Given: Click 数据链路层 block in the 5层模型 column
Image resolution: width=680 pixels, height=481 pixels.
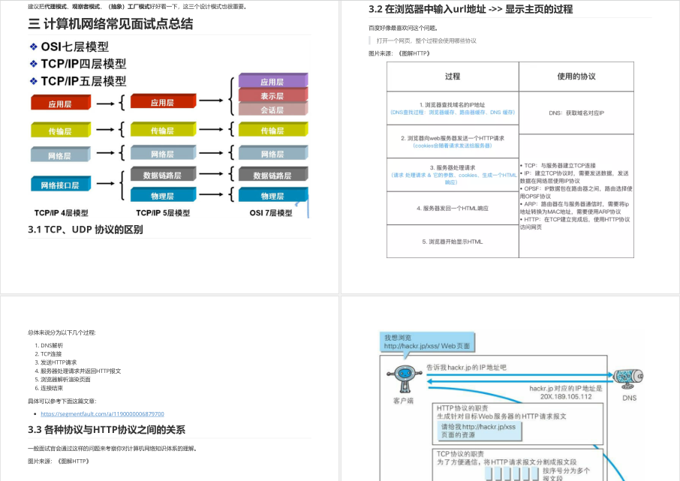Looking at the screenshot, I should (163, 174).
